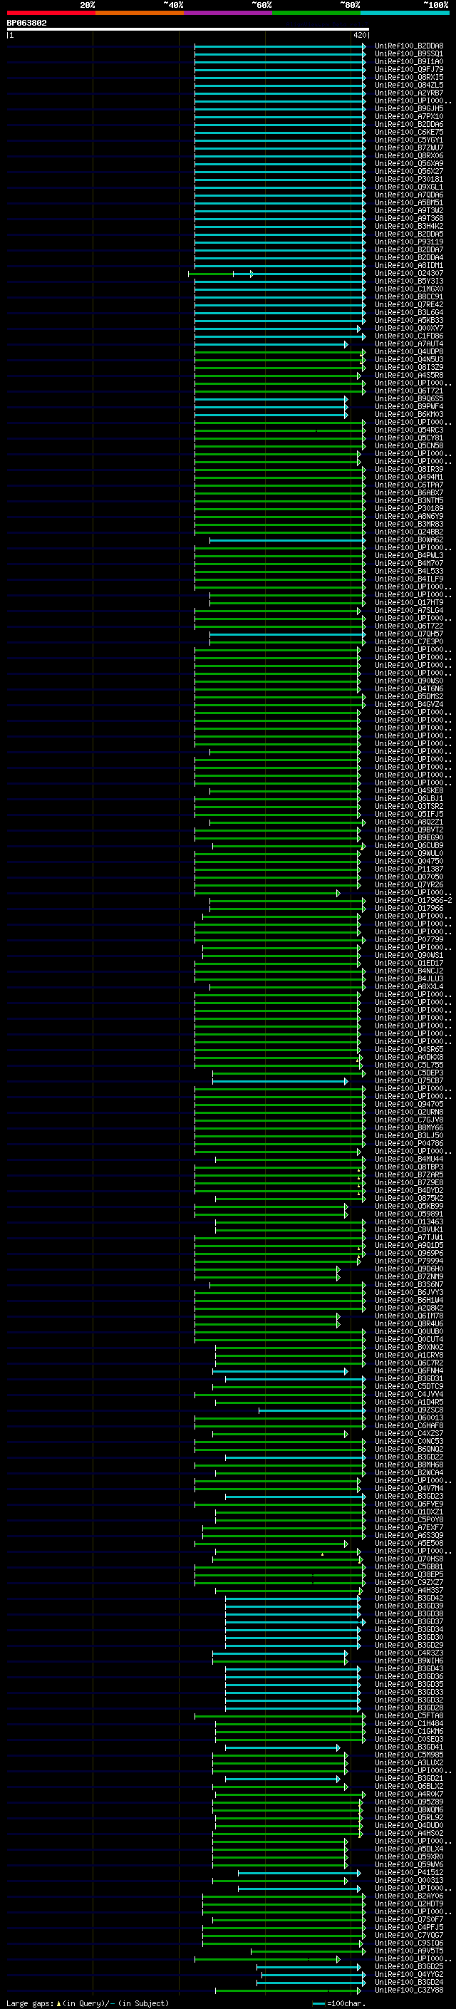Select hit label UniRef100_B4MU44
Screen dimensions: 456x2009
[408, 1159]
